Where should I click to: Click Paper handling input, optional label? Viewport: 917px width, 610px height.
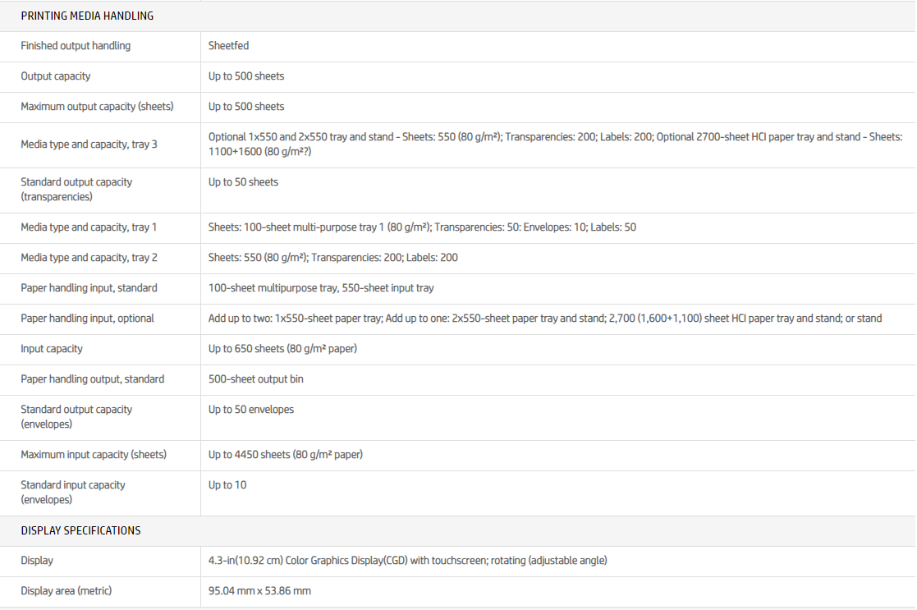click(87, 319)
